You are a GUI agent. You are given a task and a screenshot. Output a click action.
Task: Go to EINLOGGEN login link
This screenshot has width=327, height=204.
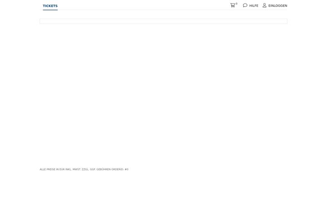(277, 6)
